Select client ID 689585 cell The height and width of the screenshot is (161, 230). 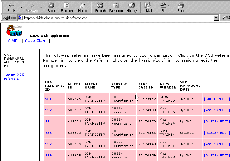74,144
